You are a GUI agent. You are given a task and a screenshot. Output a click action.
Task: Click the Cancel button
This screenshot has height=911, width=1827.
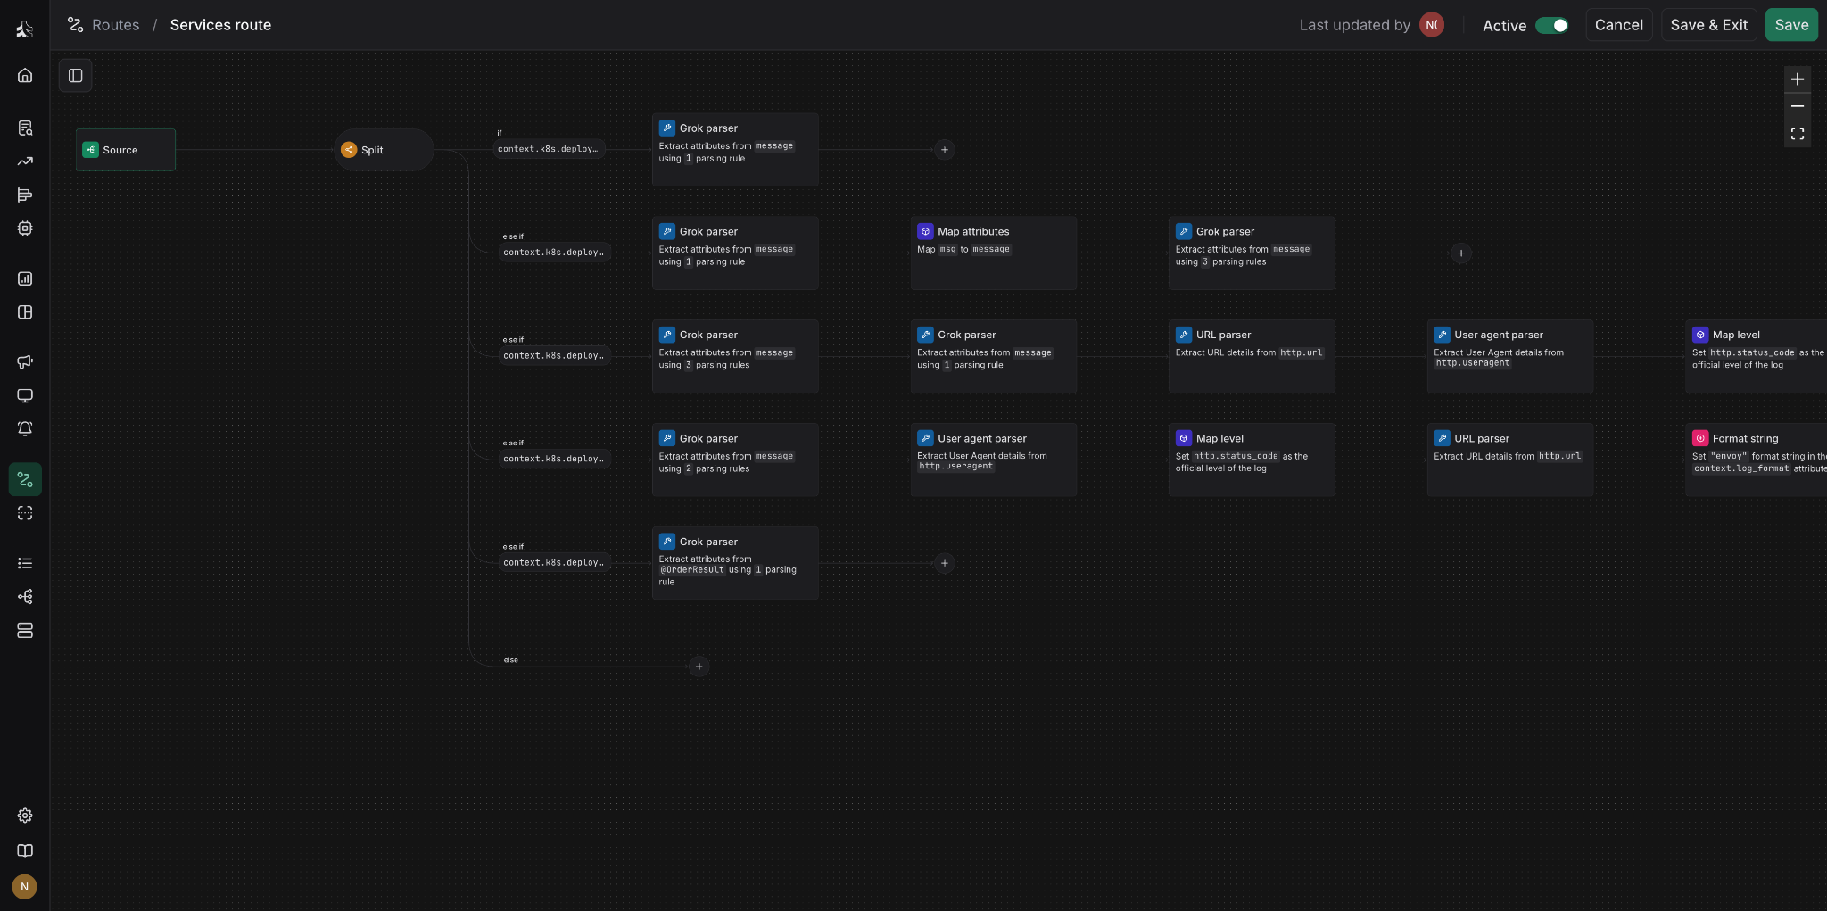click(1618, 25)
